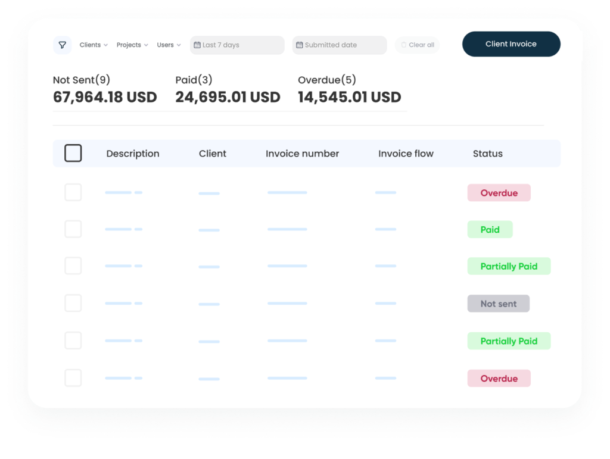Click the first row's Overdue status badge
This screenshot has width=610, height=459.
point(499,193)
